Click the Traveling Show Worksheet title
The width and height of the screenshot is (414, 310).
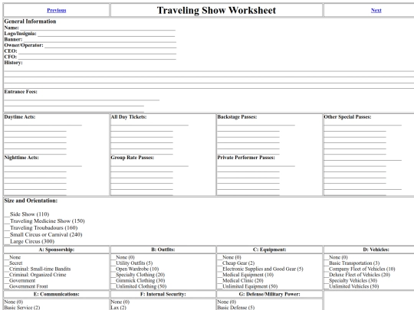tap(216, 10)
